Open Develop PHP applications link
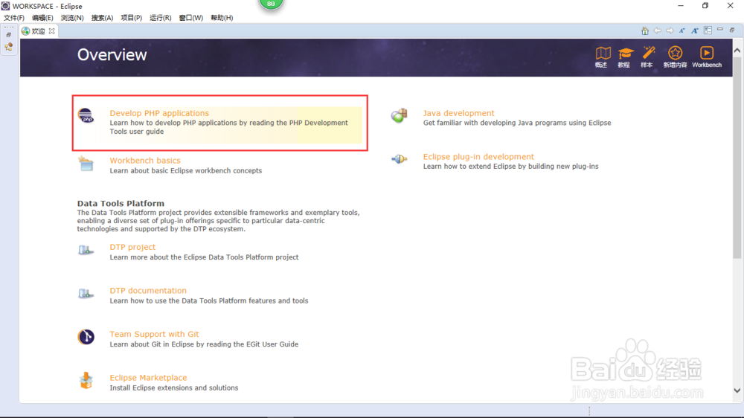 coord(159,113)
